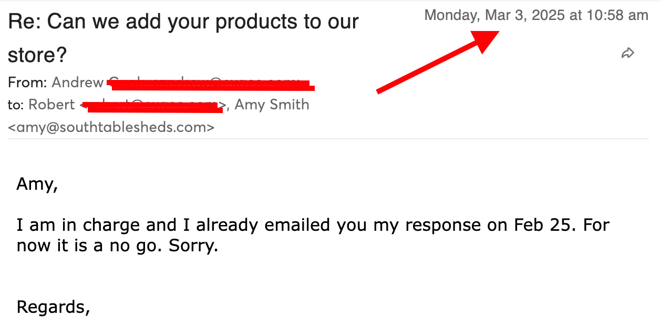Select the sender name Andrew
Screen dimensions: 661x327
(77, 83)
